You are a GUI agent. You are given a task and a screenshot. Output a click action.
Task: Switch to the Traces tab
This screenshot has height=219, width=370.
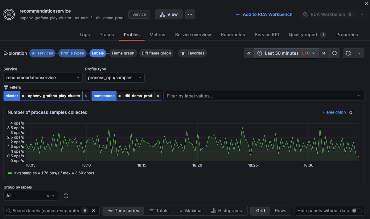(107, 35)
